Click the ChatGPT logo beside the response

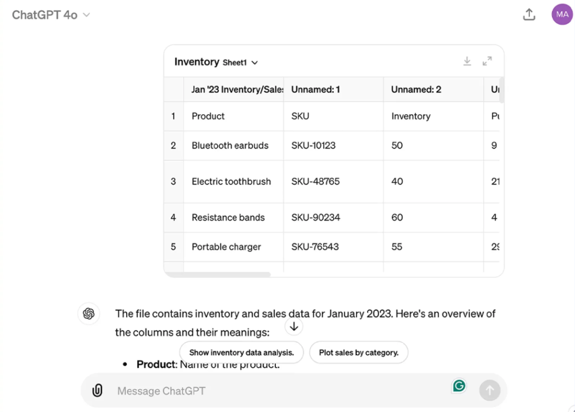89,314
